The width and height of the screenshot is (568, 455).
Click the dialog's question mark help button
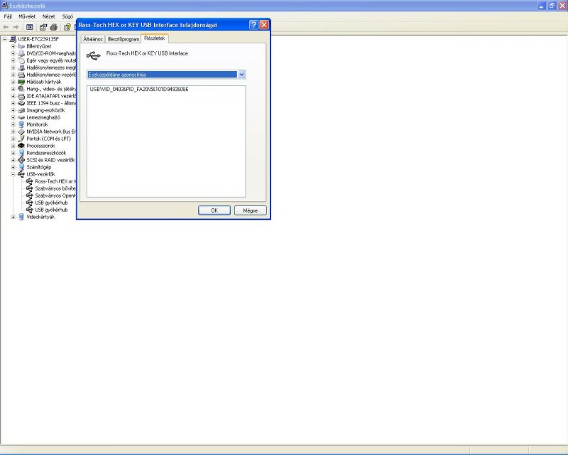coord(254,25)
